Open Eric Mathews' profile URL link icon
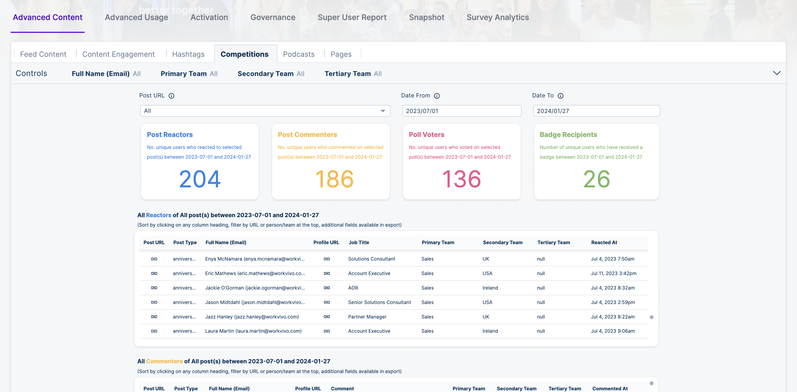Screen dimensions: 797x392 pyautogui.click(x=327, y=273)
